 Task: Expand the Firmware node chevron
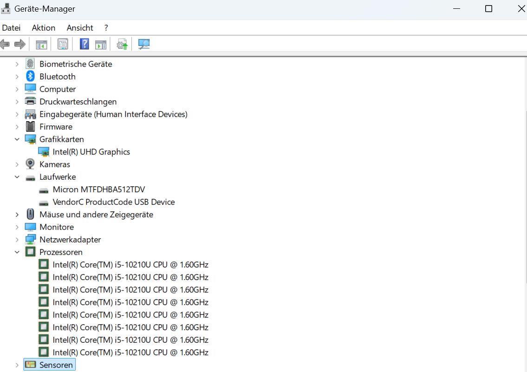17,127
